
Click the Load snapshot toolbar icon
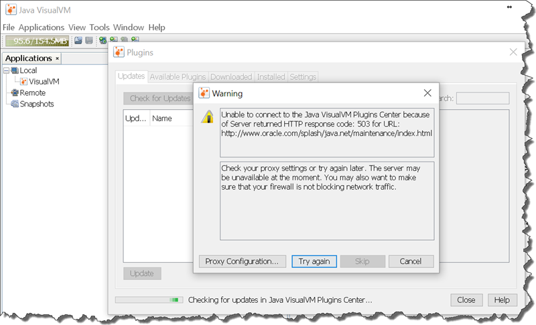tap(78, 41)
